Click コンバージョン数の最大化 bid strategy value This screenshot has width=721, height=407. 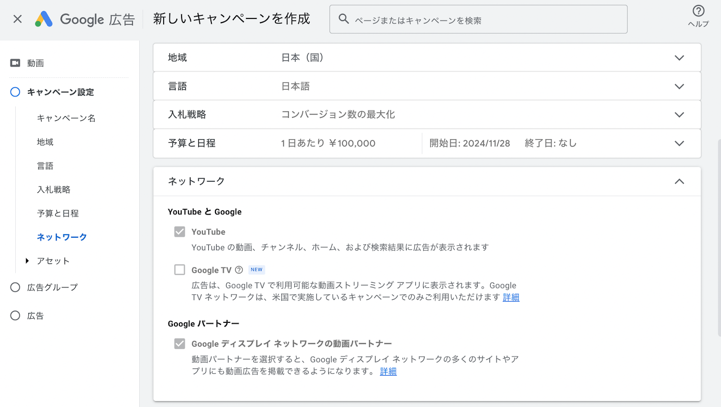338,114
